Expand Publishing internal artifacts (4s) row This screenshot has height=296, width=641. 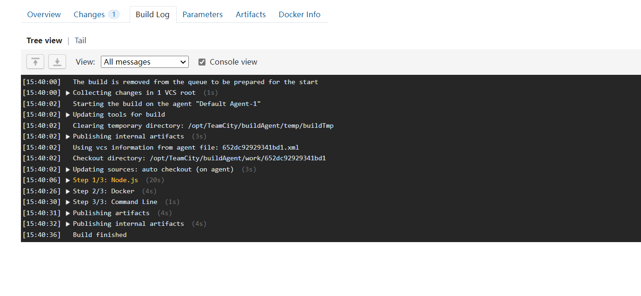(68, 224)
